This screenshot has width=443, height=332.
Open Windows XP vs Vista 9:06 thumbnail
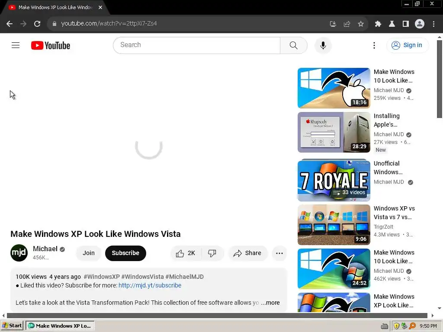[x=334, y=225]
